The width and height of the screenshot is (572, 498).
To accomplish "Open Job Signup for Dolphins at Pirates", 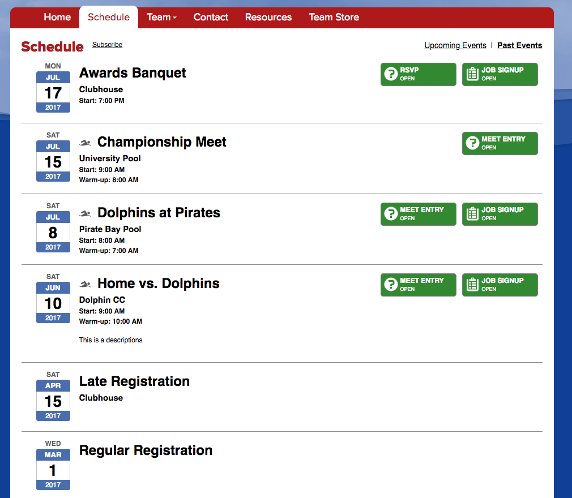I will coord(500,214).
